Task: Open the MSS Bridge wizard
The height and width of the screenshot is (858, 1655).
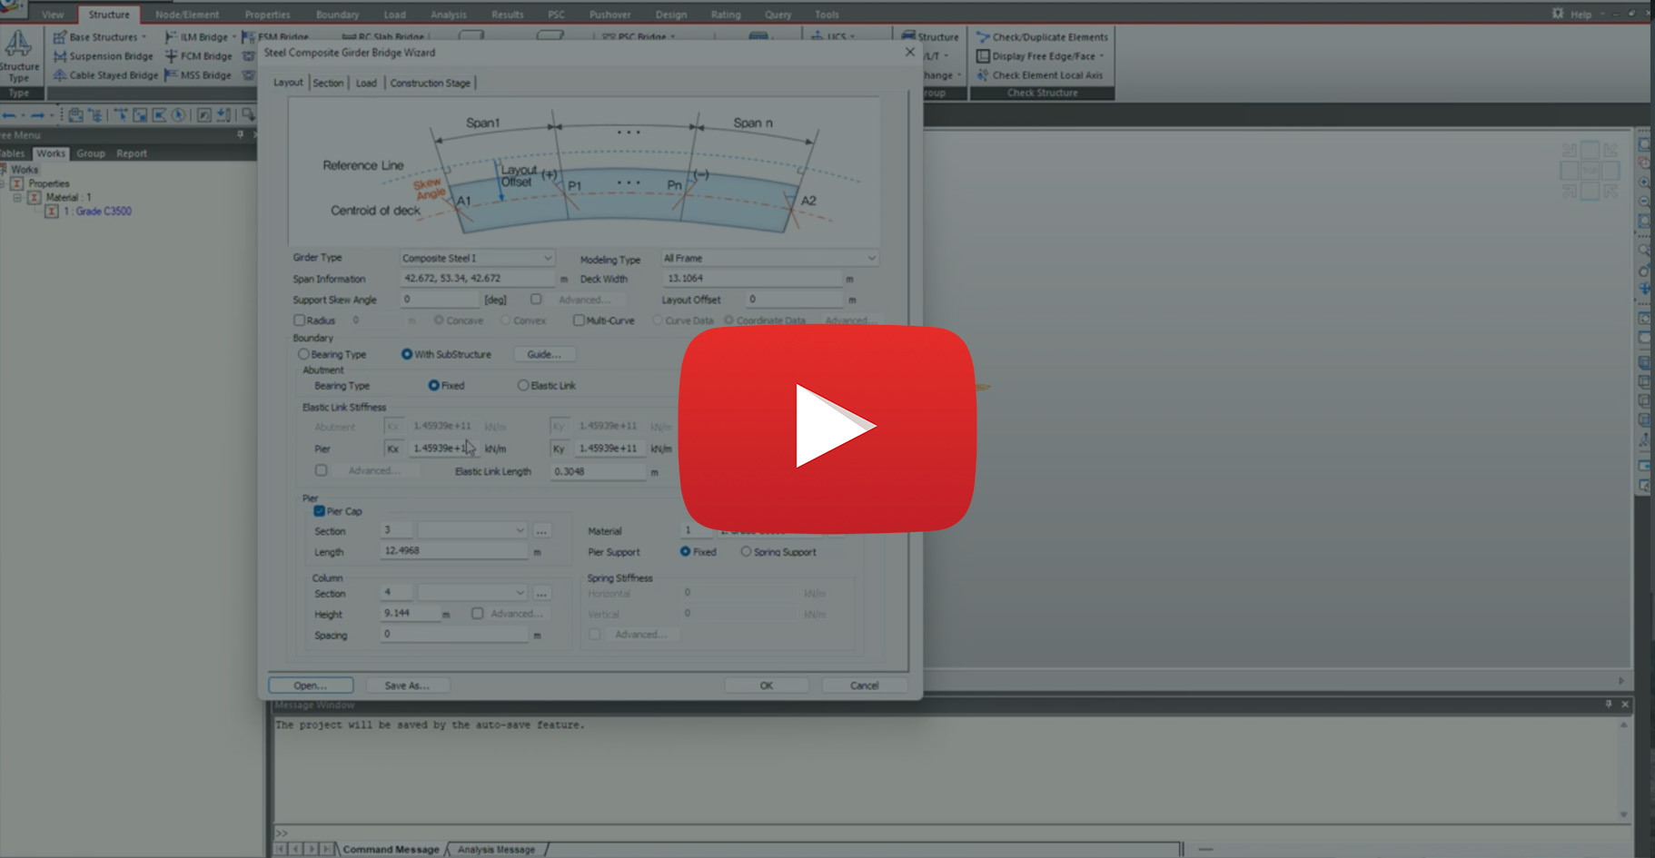Action: (x=198, y=75)
